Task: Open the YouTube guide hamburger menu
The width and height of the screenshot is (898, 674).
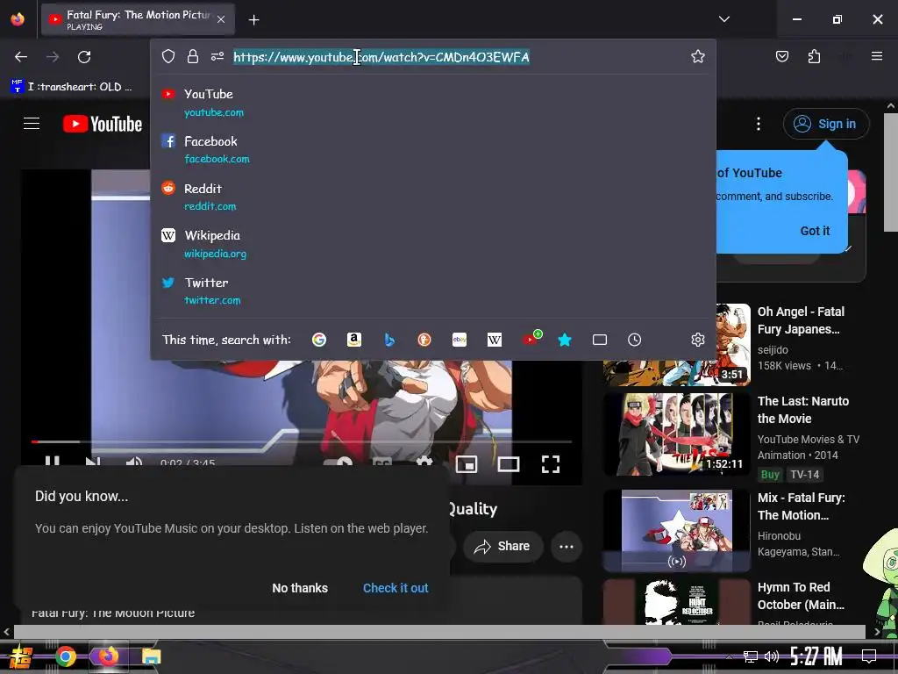Action: 32,124
